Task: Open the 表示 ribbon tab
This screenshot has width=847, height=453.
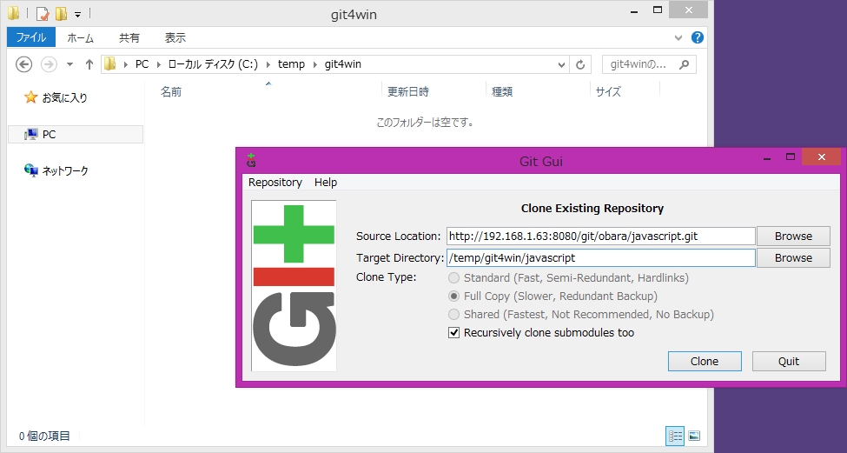Action: (175, 38)
